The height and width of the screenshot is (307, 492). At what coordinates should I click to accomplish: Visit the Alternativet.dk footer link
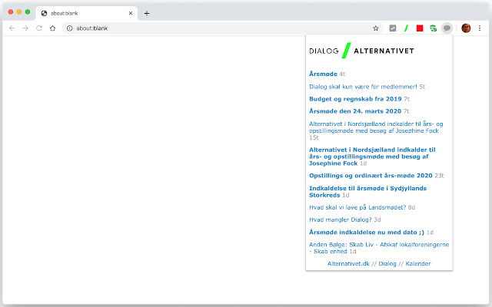pyautogui.click(x=348, y=264)
